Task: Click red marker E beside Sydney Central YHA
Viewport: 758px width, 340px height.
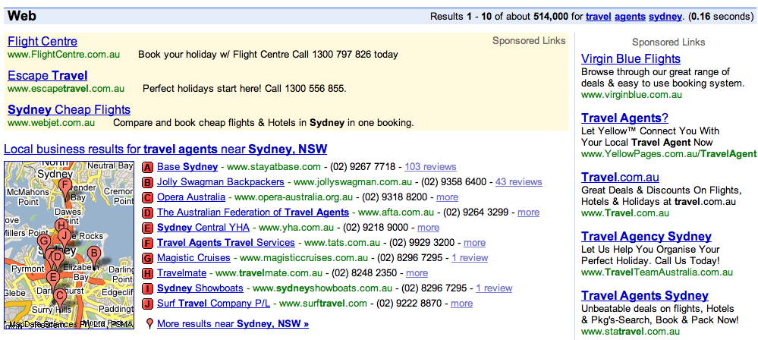Action: (148, 228)
